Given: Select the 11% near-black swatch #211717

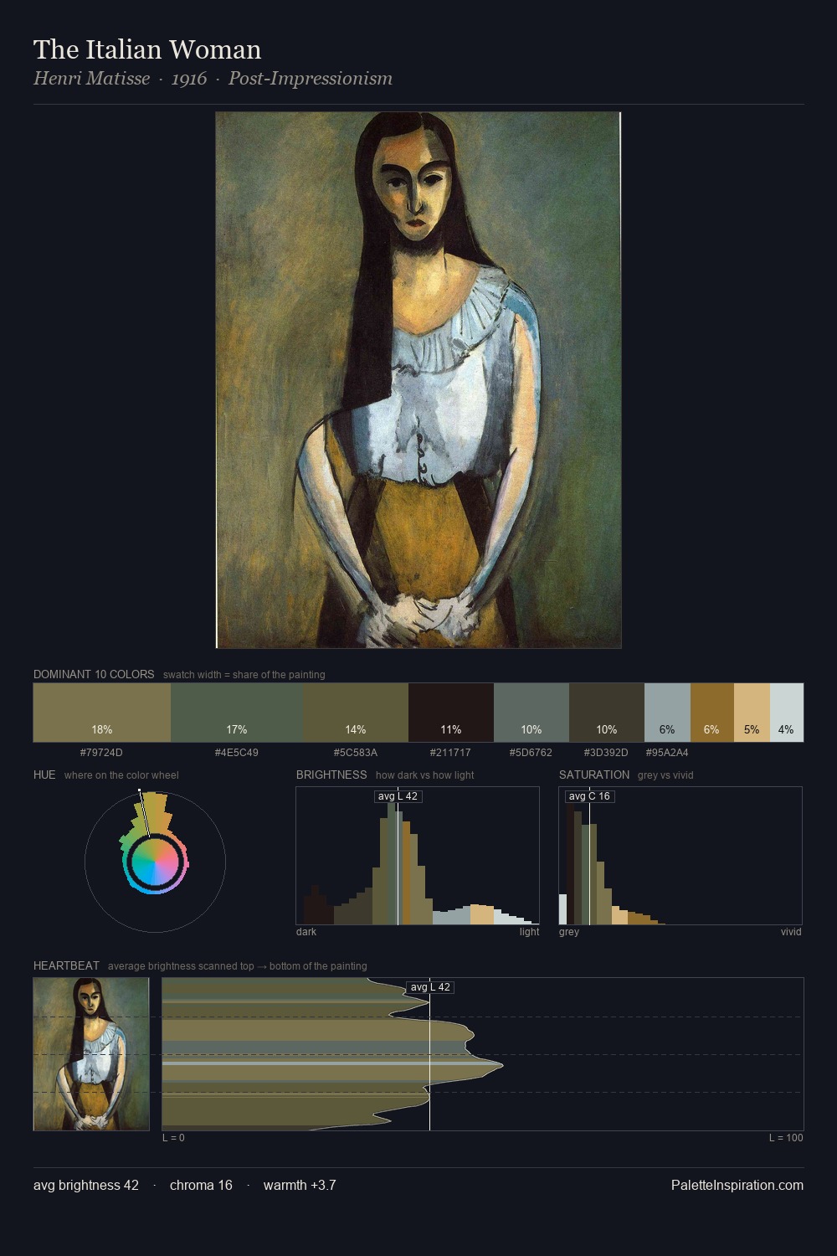Looking at the screenshot, I should pyautogui.click(x=451, y=713).
